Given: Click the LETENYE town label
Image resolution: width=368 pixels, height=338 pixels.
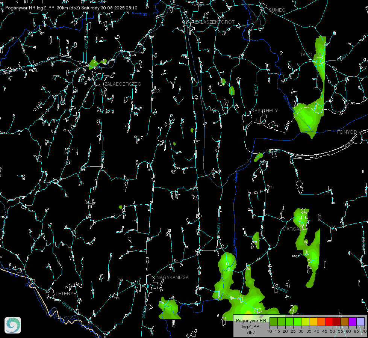Looking at the screenshot, I should pyautogui.click(x=66, y=294).
